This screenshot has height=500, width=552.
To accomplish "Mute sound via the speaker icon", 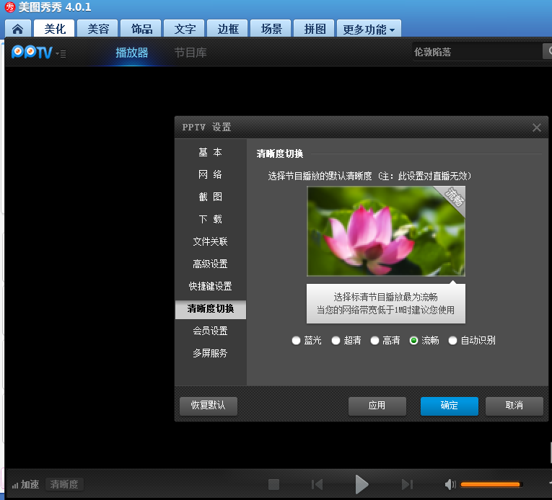I will click(x=450, y=484).
